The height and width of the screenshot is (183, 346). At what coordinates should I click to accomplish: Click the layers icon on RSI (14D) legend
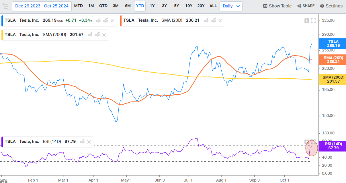[x=83, y=141]
